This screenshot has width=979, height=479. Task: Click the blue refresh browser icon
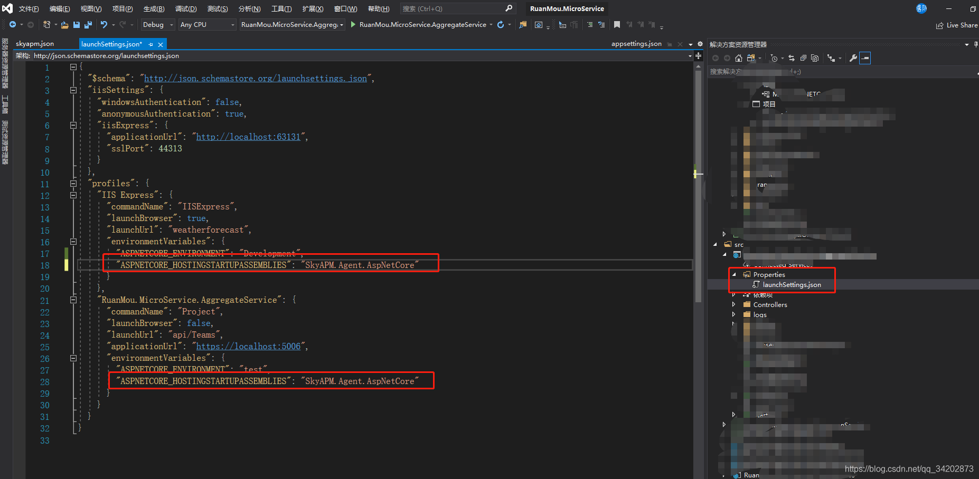click(x=501, y=24)
